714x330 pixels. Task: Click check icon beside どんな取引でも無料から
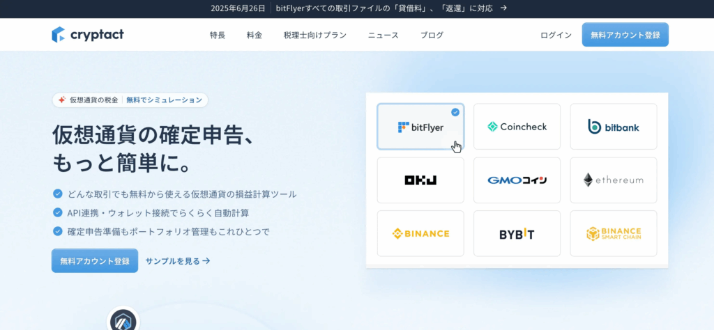(57, 194)
